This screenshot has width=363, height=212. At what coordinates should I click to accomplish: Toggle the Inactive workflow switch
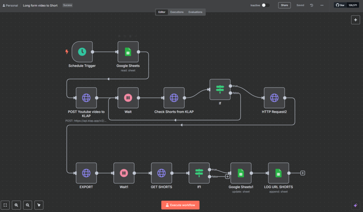tap(266, 5)
